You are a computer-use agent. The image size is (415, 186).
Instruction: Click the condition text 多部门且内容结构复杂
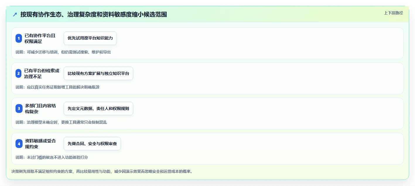coord(40,108)
